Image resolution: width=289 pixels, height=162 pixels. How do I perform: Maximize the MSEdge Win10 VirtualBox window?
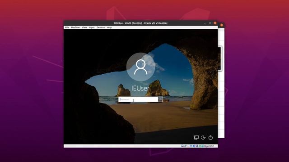(x=210, y=23)
